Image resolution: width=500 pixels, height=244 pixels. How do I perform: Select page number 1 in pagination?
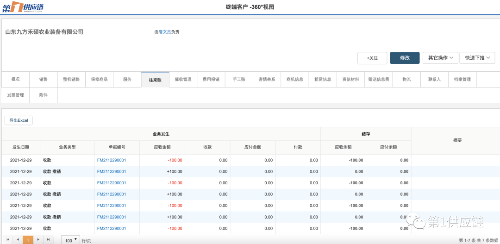pos(28,240)
